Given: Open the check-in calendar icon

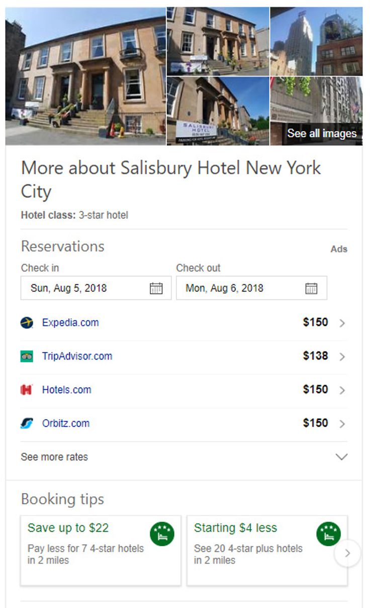Looking at the screenshot, I should [x=156, y=288].
